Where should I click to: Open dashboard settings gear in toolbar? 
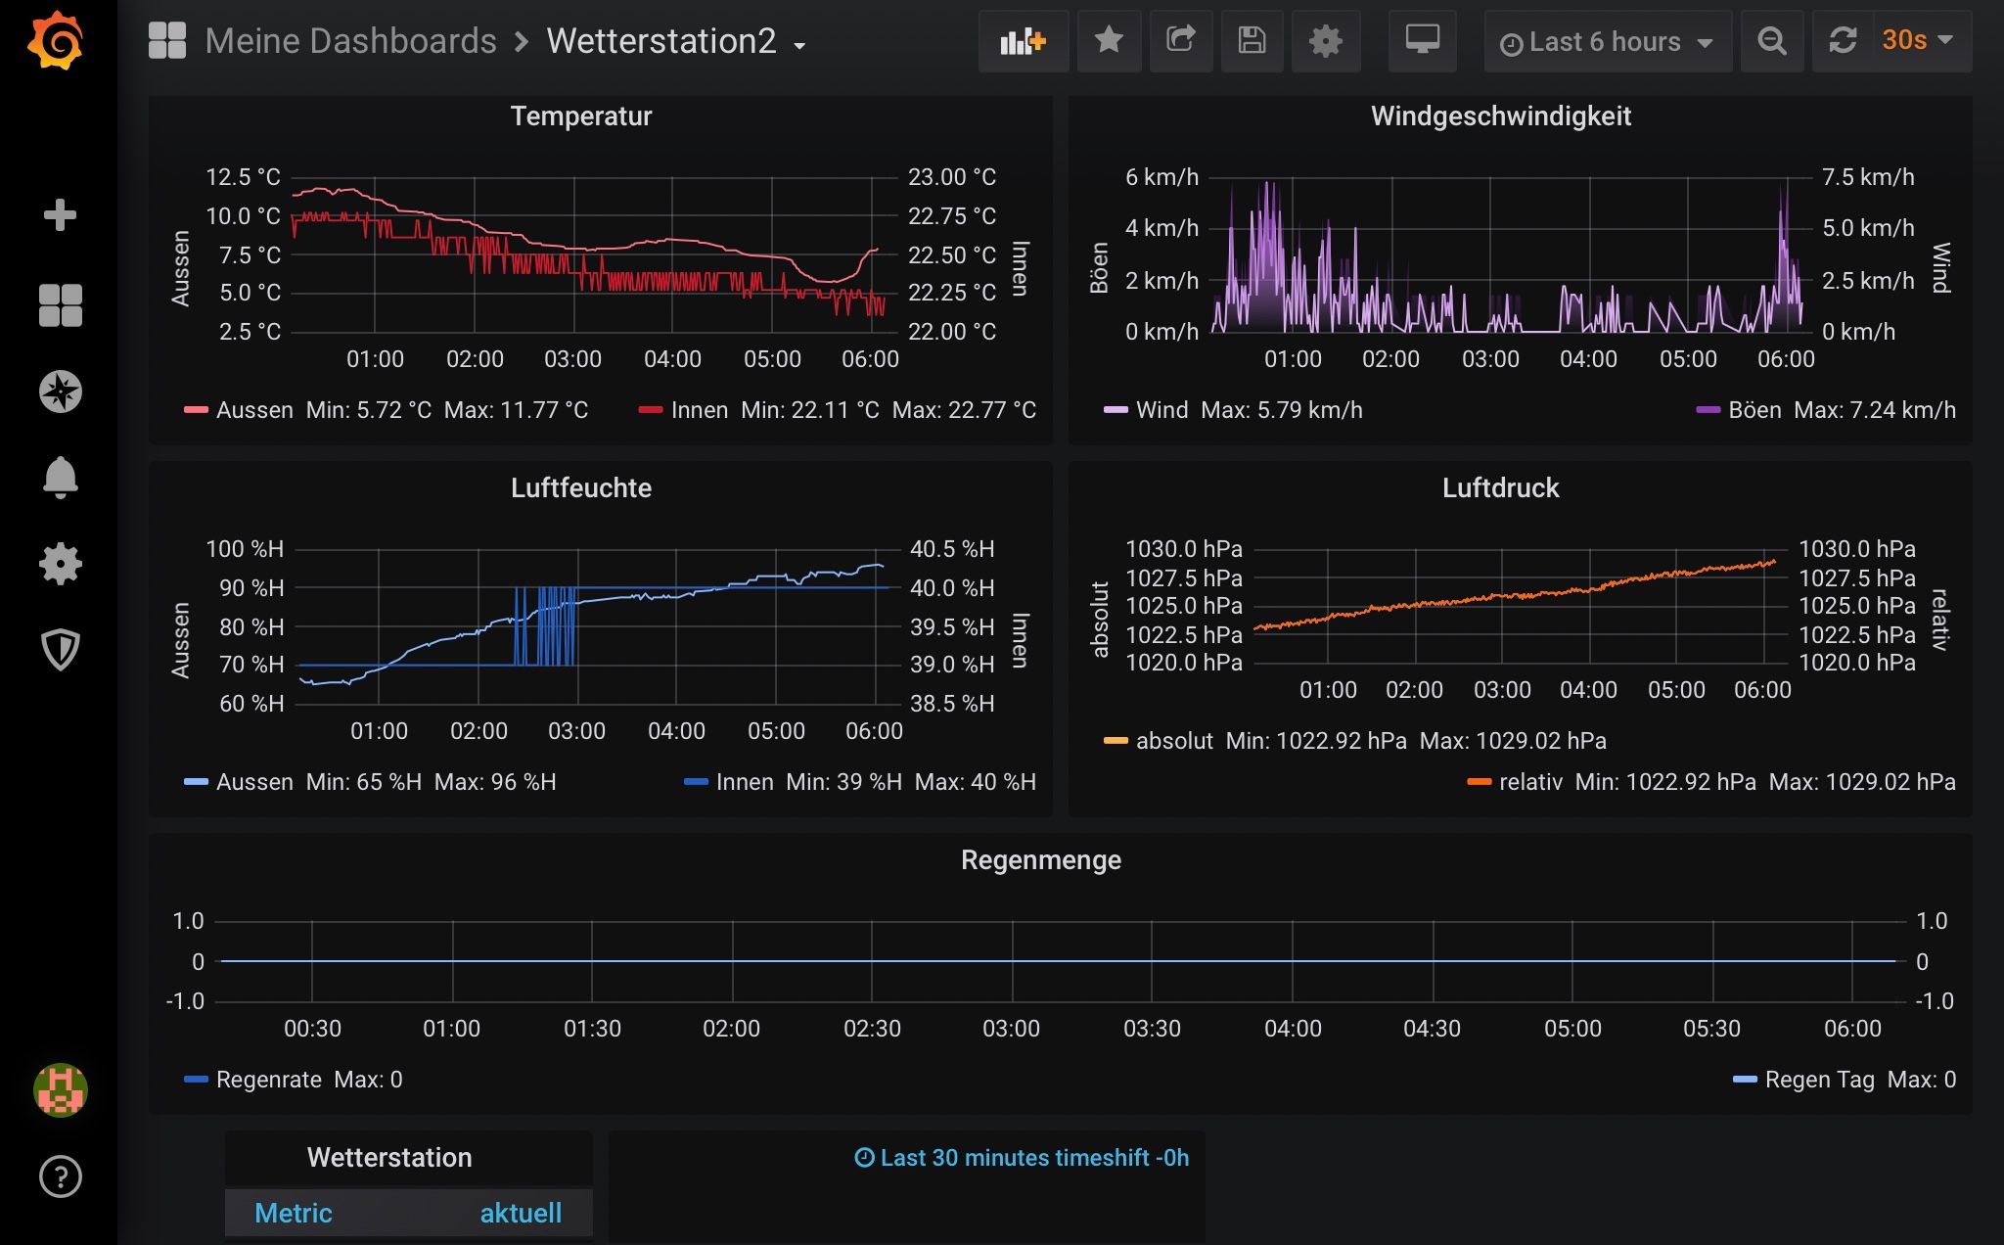[1325, 41]
